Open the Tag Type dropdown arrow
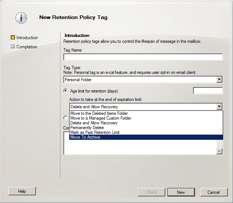This screenshot has height=203, width=233. pyautogui.click(x=219, y=79)
